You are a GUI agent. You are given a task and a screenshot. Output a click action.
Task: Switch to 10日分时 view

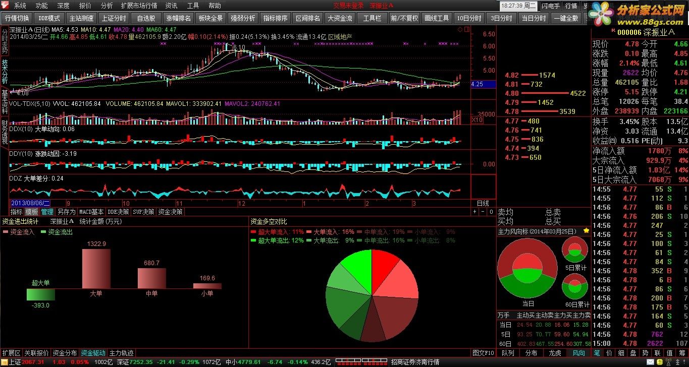point(469,18)
